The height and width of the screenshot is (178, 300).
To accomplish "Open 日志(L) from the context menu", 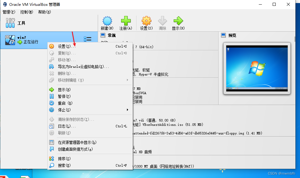I will point(90,126).
